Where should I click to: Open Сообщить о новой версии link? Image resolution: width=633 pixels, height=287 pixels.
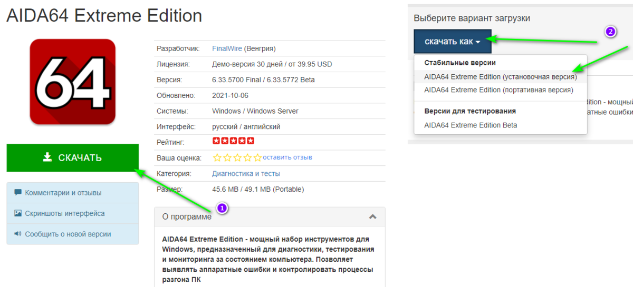pyautogui.click(x=68, y=234)
